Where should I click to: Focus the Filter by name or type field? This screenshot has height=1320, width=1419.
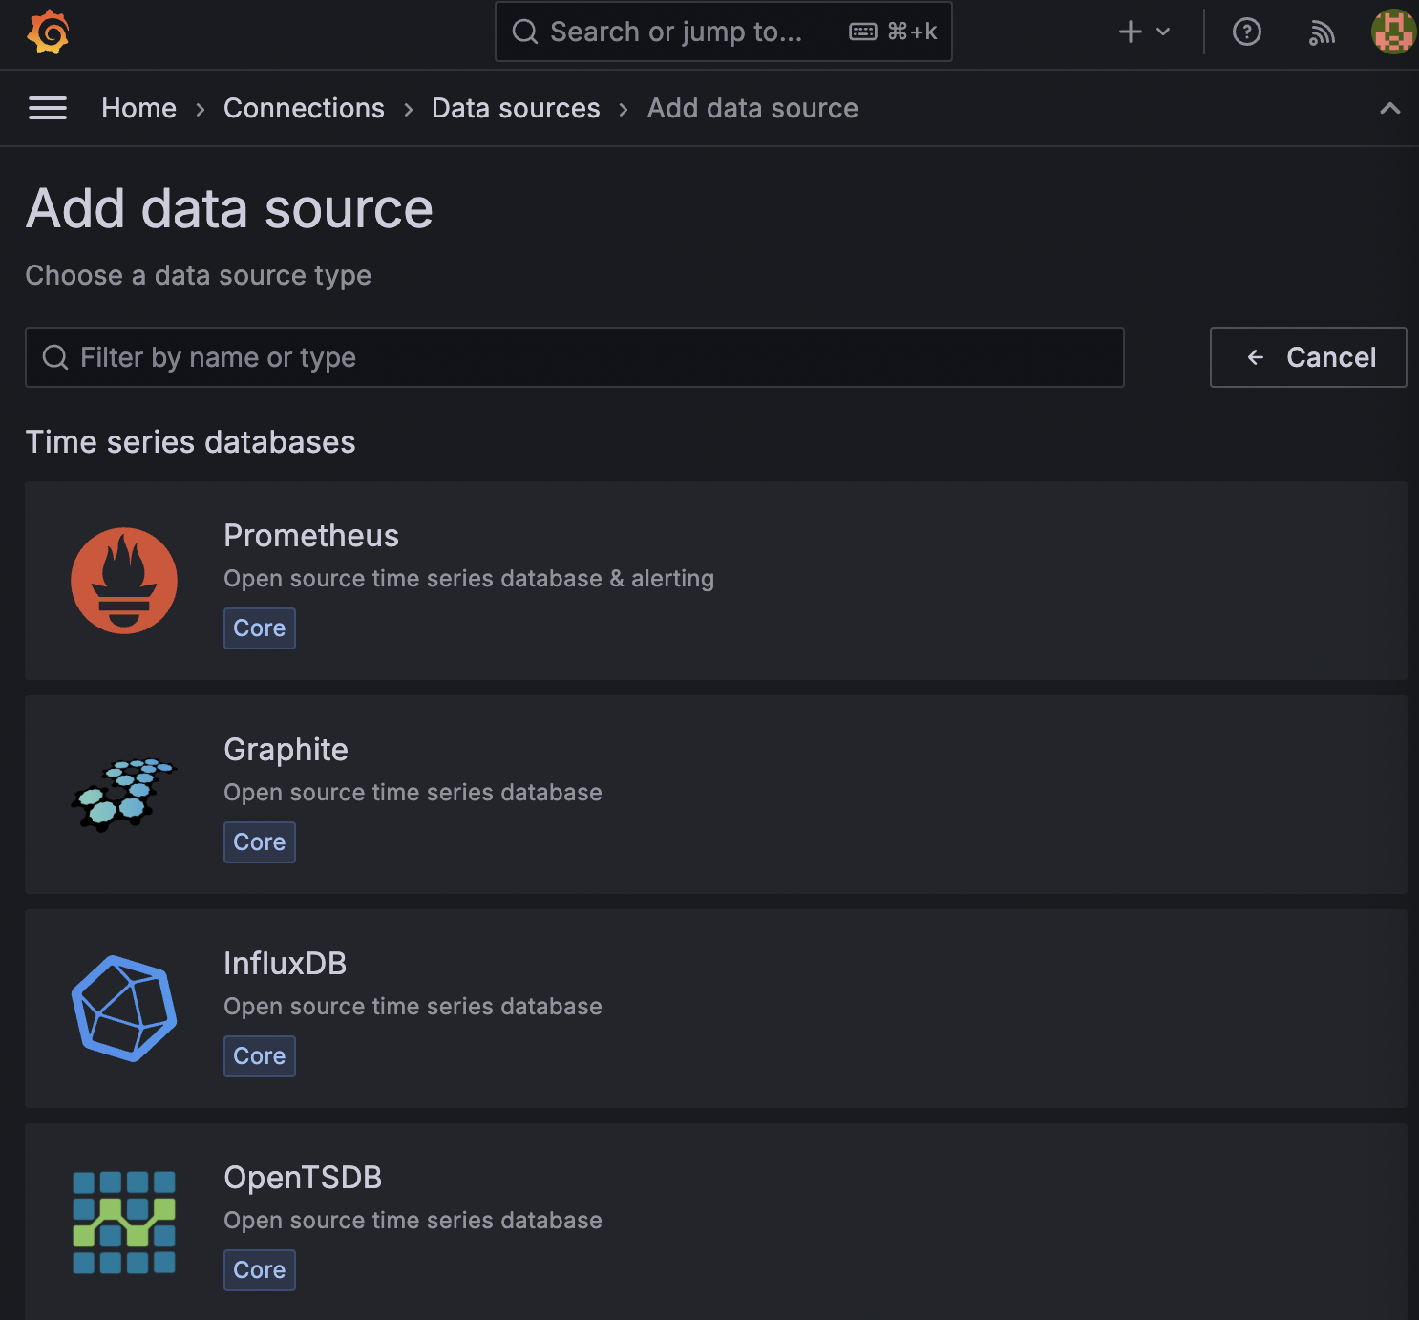pos(575,357)
